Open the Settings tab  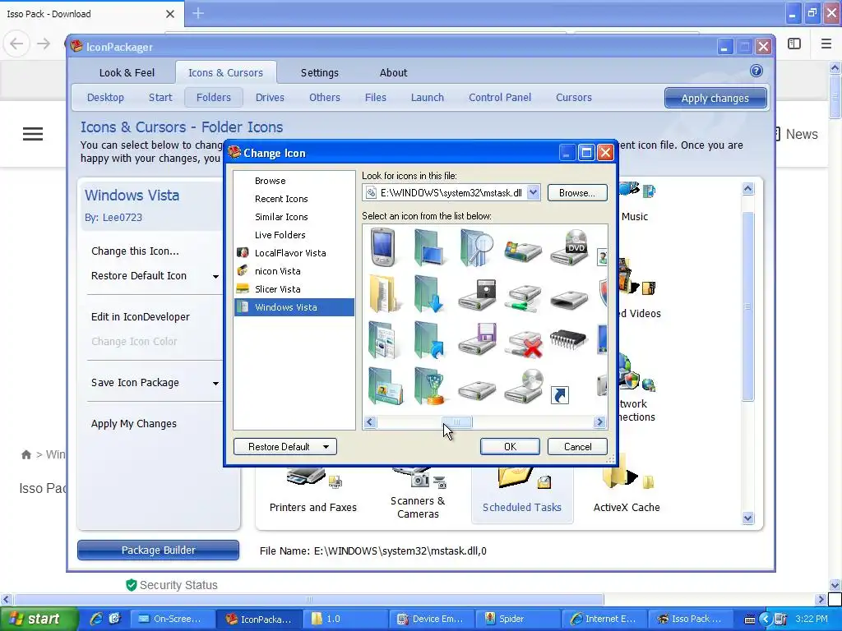click(320, 72)
